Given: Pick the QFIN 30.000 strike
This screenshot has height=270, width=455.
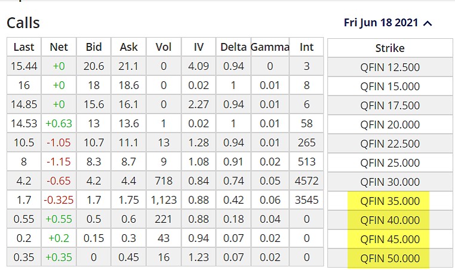Looking at the screenshot, I should tap(390, 182).
